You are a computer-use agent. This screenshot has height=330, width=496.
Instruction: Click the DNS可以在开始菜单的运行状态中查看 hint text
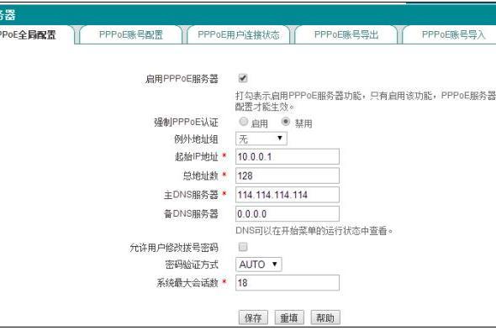point(314,231)
